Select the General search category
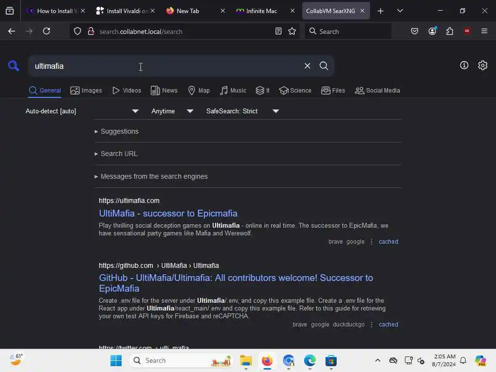 click(x=45, y=91)
